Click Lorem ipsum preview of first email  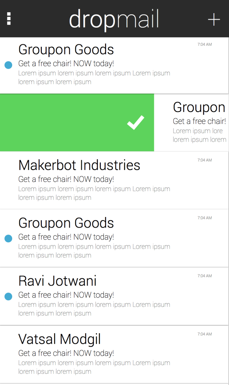tap(94, 77)
